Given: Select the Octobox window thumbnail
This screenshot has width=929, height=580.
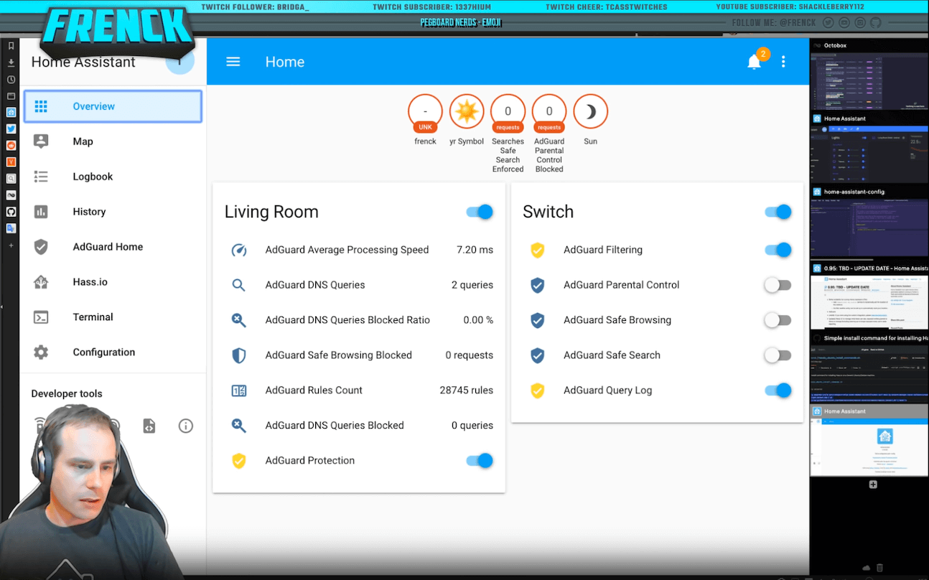Looking at the screenshot, I should pos(868,76).
